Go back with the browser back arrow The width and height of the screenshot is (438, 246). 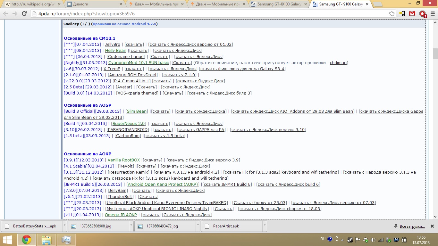(6, 14)
